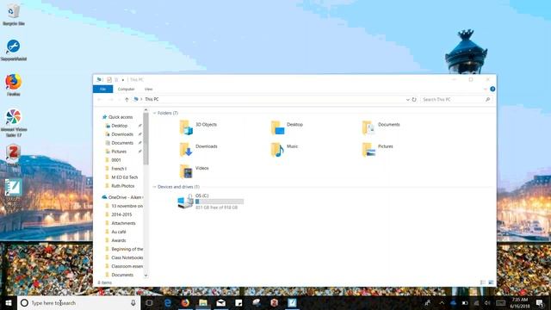
Task: Click the volume icon in system tray
Action: [x=487, y=302]
